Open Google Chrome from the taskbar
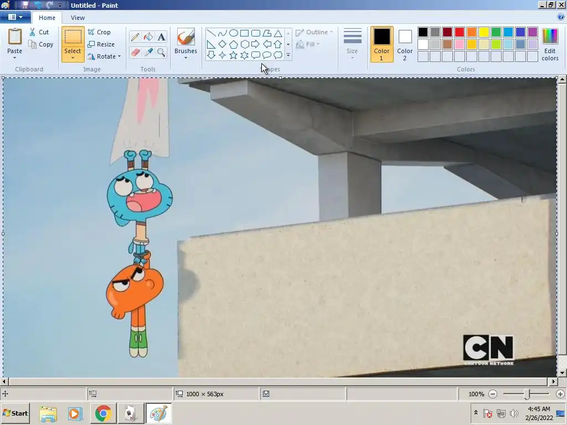Viewport: 567px width, 425px height. point(103,413)
